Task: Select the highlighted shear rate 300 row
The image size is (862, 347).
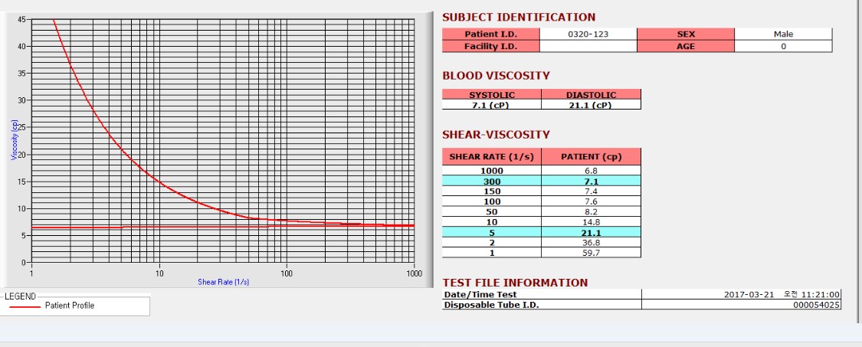Action: point(542,181)
